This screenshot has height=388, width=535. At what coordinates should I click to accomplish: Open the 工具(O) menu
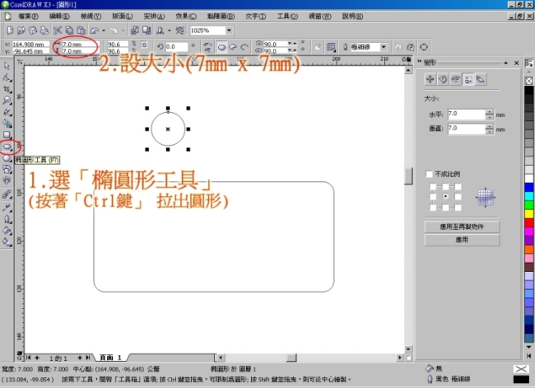tap(287, 16)
